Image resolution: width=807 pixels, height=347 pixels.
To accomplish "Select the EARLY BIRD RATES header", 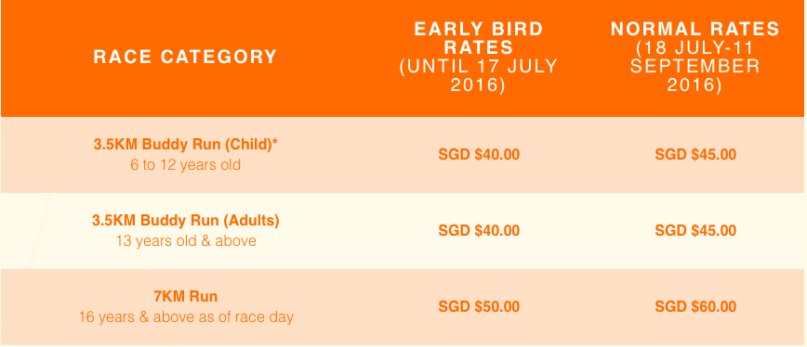I will [479, 38].
